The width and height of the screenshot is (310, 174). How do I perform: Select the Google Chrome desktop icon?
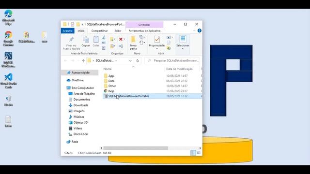click(x=8, y=39)
